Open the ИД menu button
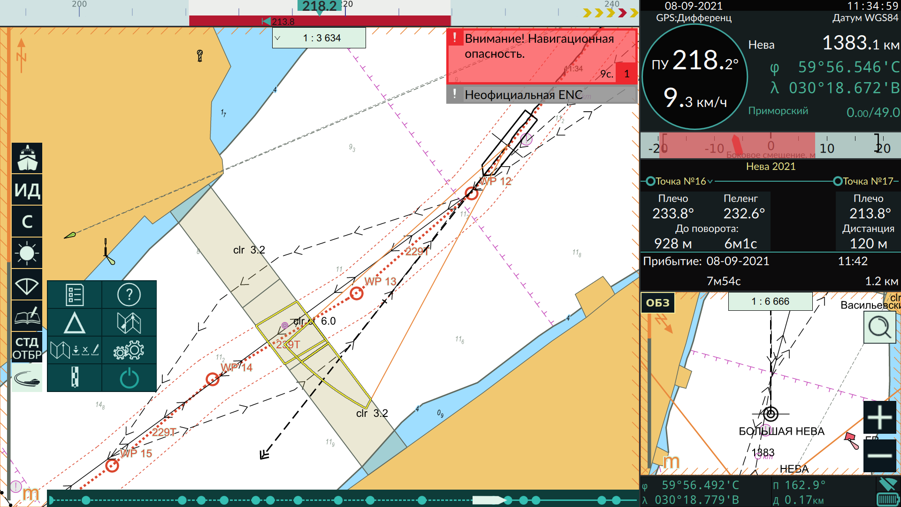 tap(27, 190)
